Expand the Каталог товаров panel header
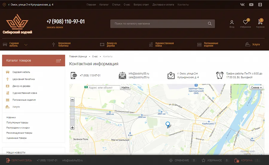Viewport: 269px width, 165px height. [x=33, y=61]
